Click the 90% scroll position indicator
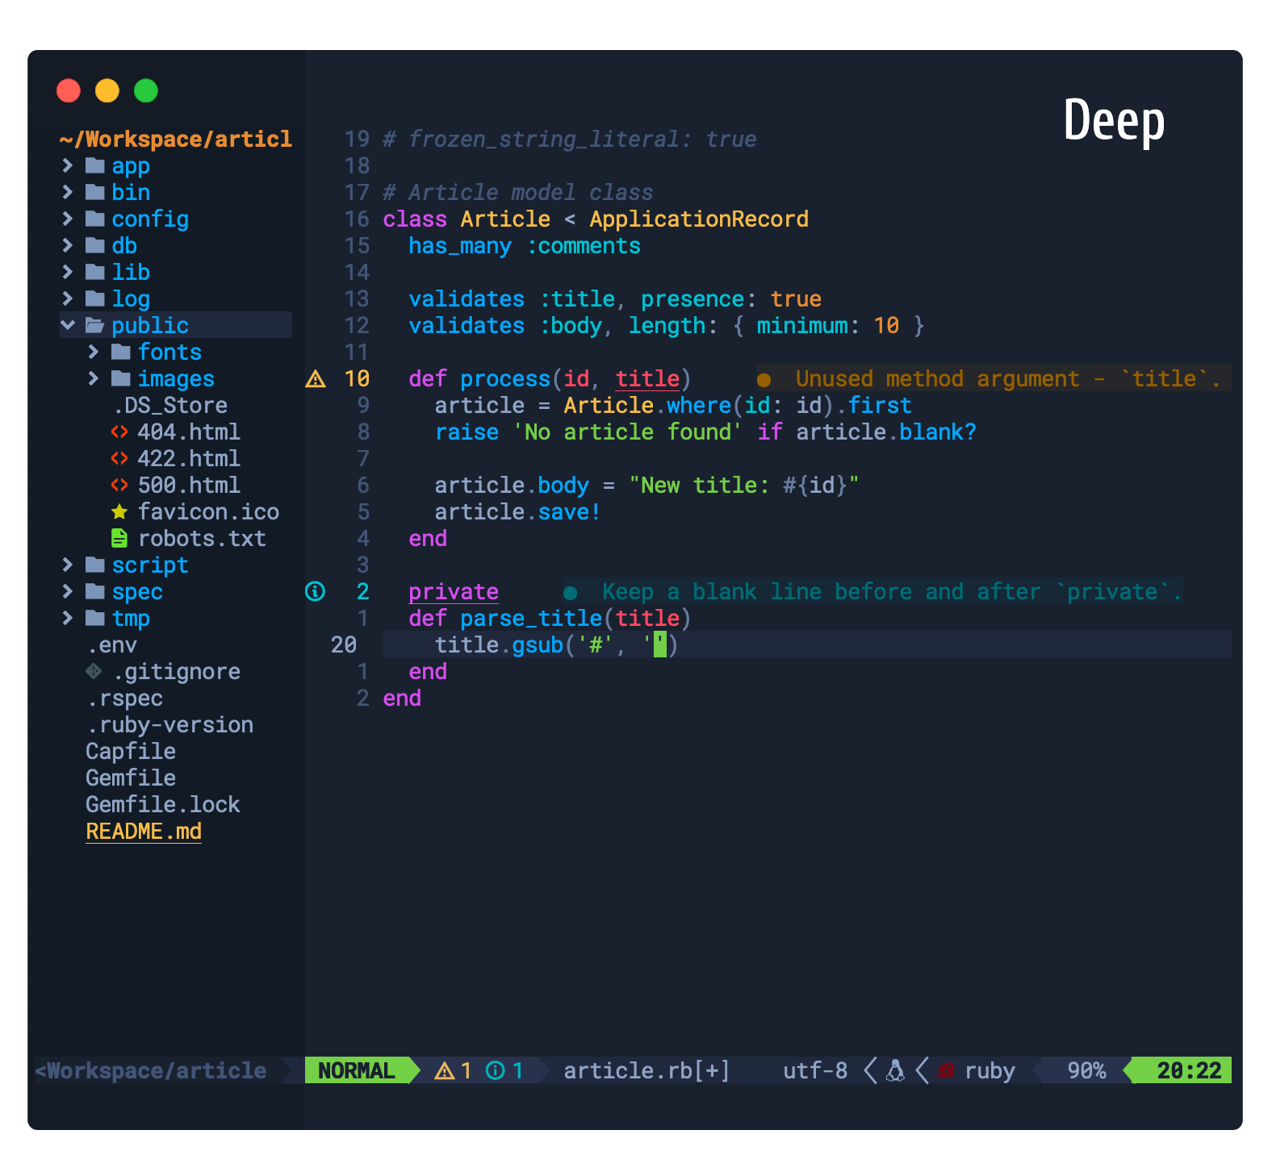Screen dimensions: 1272x1176 [1086, 1070]
